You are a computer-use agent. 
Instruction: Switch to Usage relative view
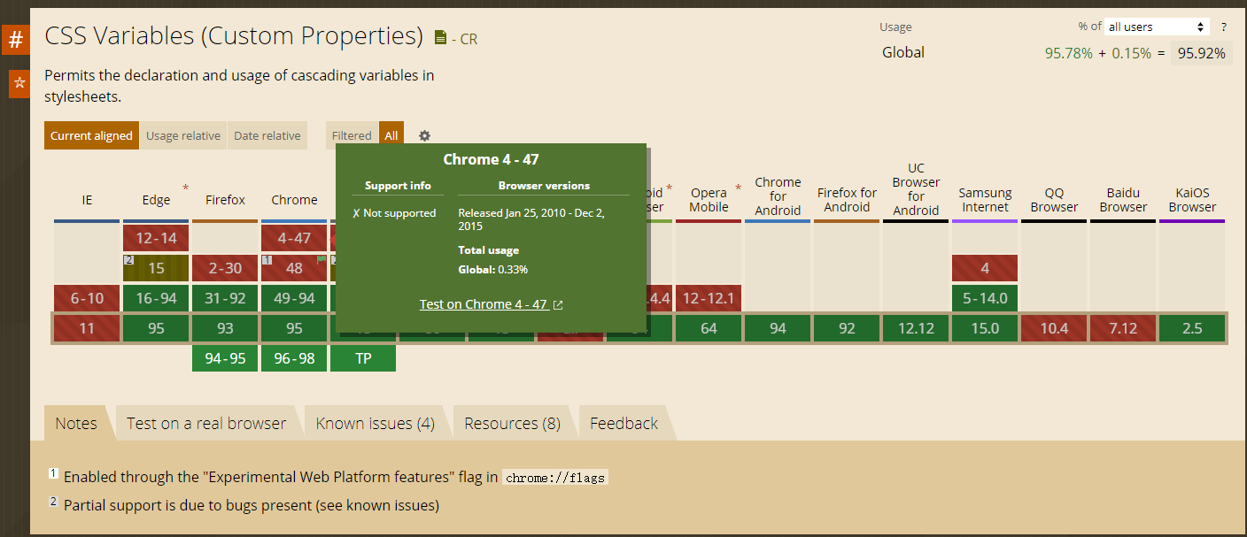point(183,135)
